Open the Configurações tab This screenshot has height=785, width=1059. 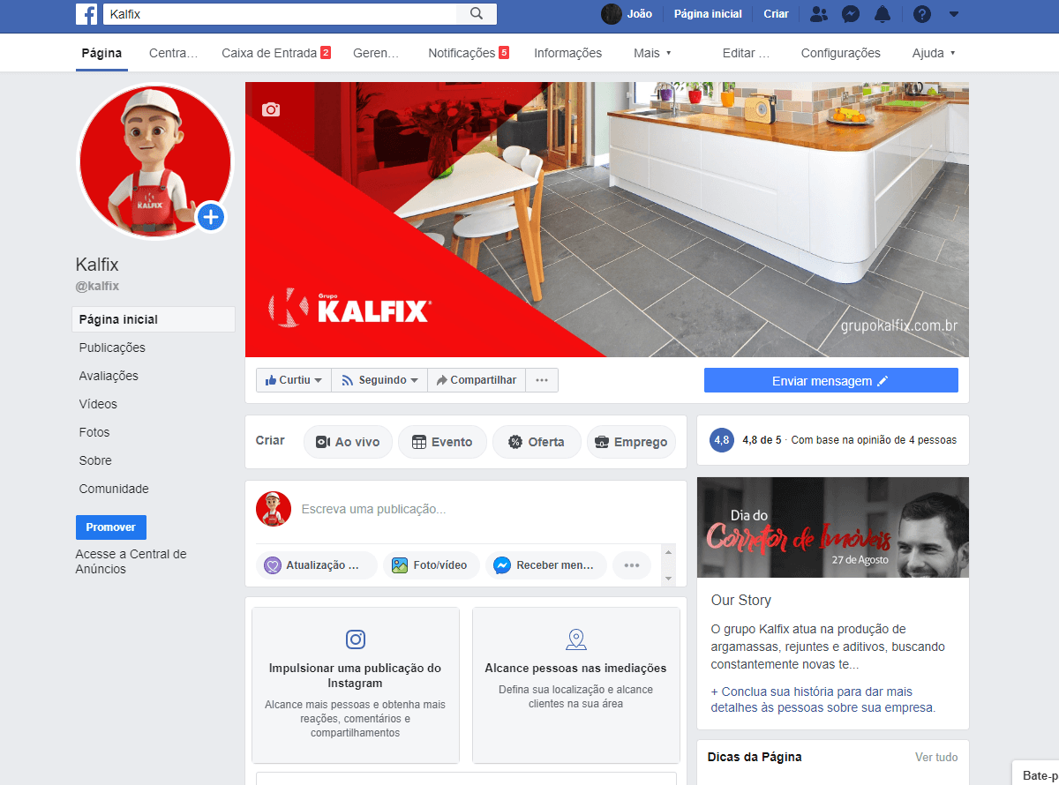click(841, 53)
